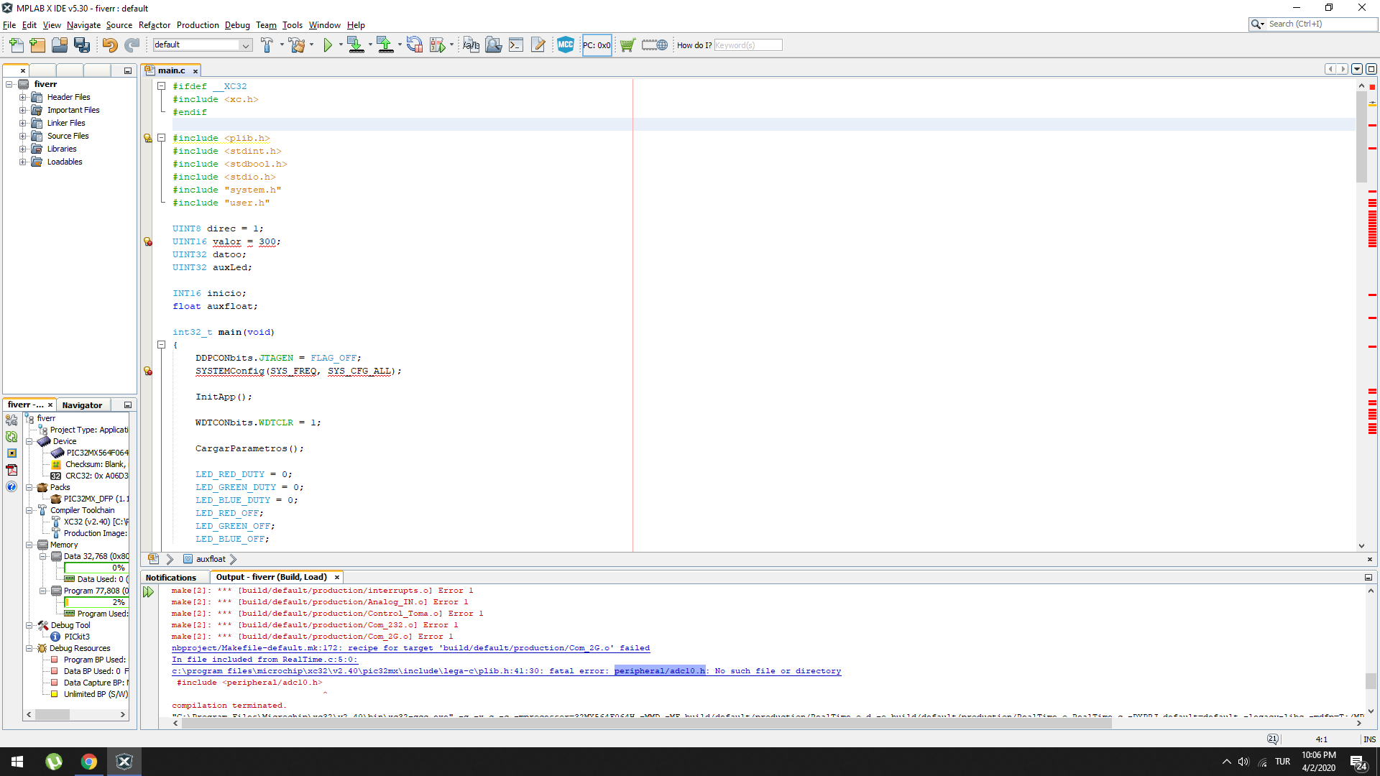Open Microchip store cart icon

[x=627, y=45]
